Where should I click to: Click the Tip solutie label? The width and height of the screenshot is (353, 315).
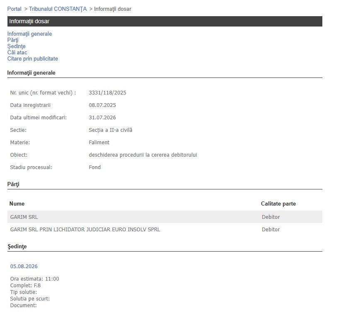pos(24,292)
